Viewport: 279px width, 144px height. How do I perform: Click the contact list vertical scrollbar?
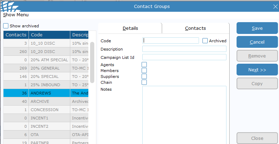(x=92, y=62)
